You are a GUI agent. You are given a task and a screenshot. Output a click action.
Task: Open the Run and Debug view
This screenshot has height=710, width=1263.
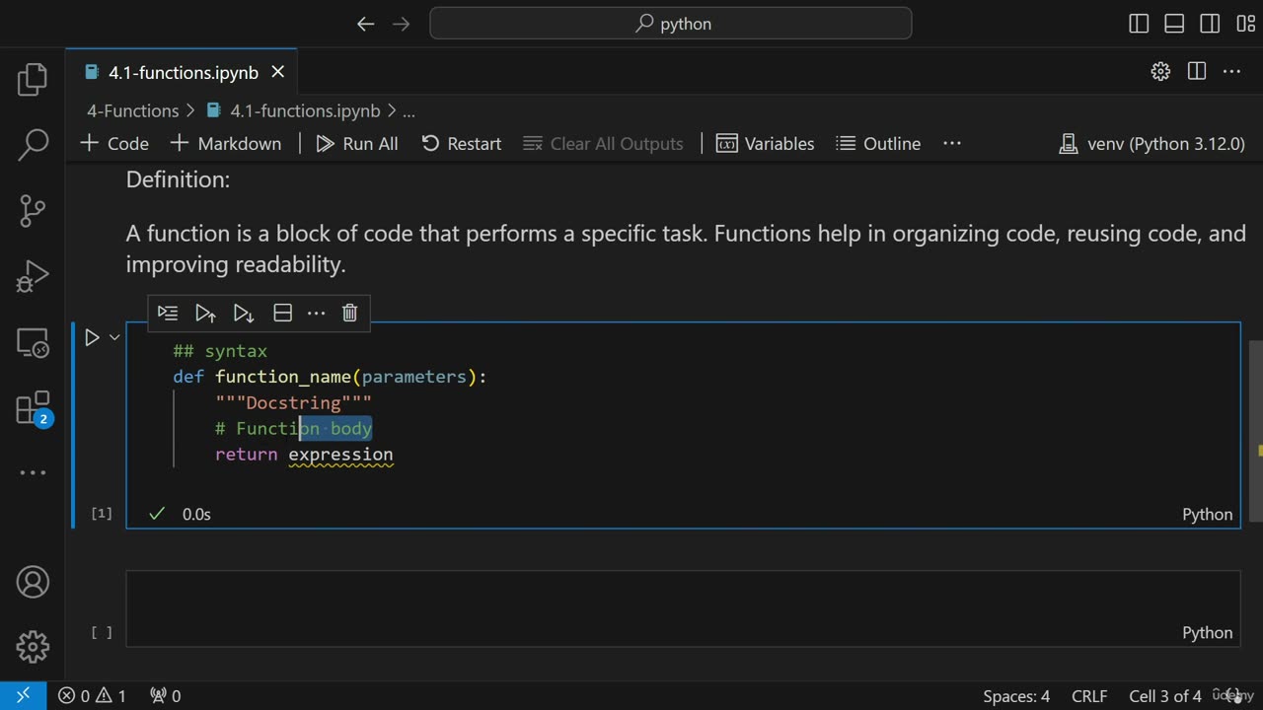(33, 276)
